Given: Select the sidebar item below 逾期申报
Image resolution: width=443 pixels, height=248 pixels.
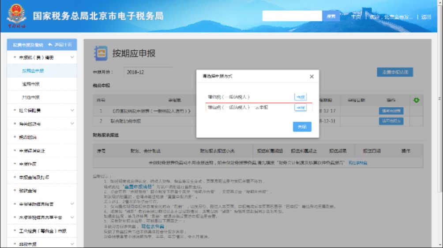Looking at the screenshot, I should [42, 97].
